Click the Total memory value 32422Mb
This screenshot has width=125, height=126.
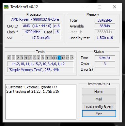(105, 20)
